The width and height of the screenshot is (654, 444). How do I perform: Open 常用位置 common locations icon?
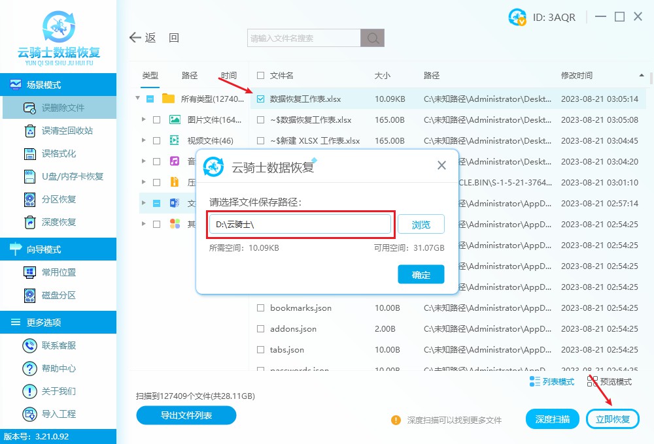point(30,272)
